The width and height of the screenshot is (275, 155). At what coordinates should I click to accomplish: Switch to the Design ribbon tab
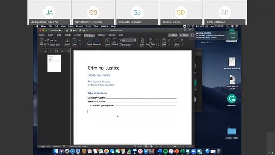pyautogui.click(x=68, y=35)
